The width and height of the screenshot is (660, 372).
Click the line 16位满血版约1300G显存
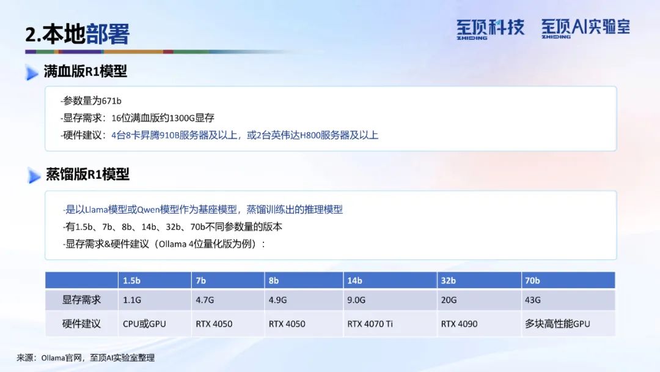click(163, 118)
